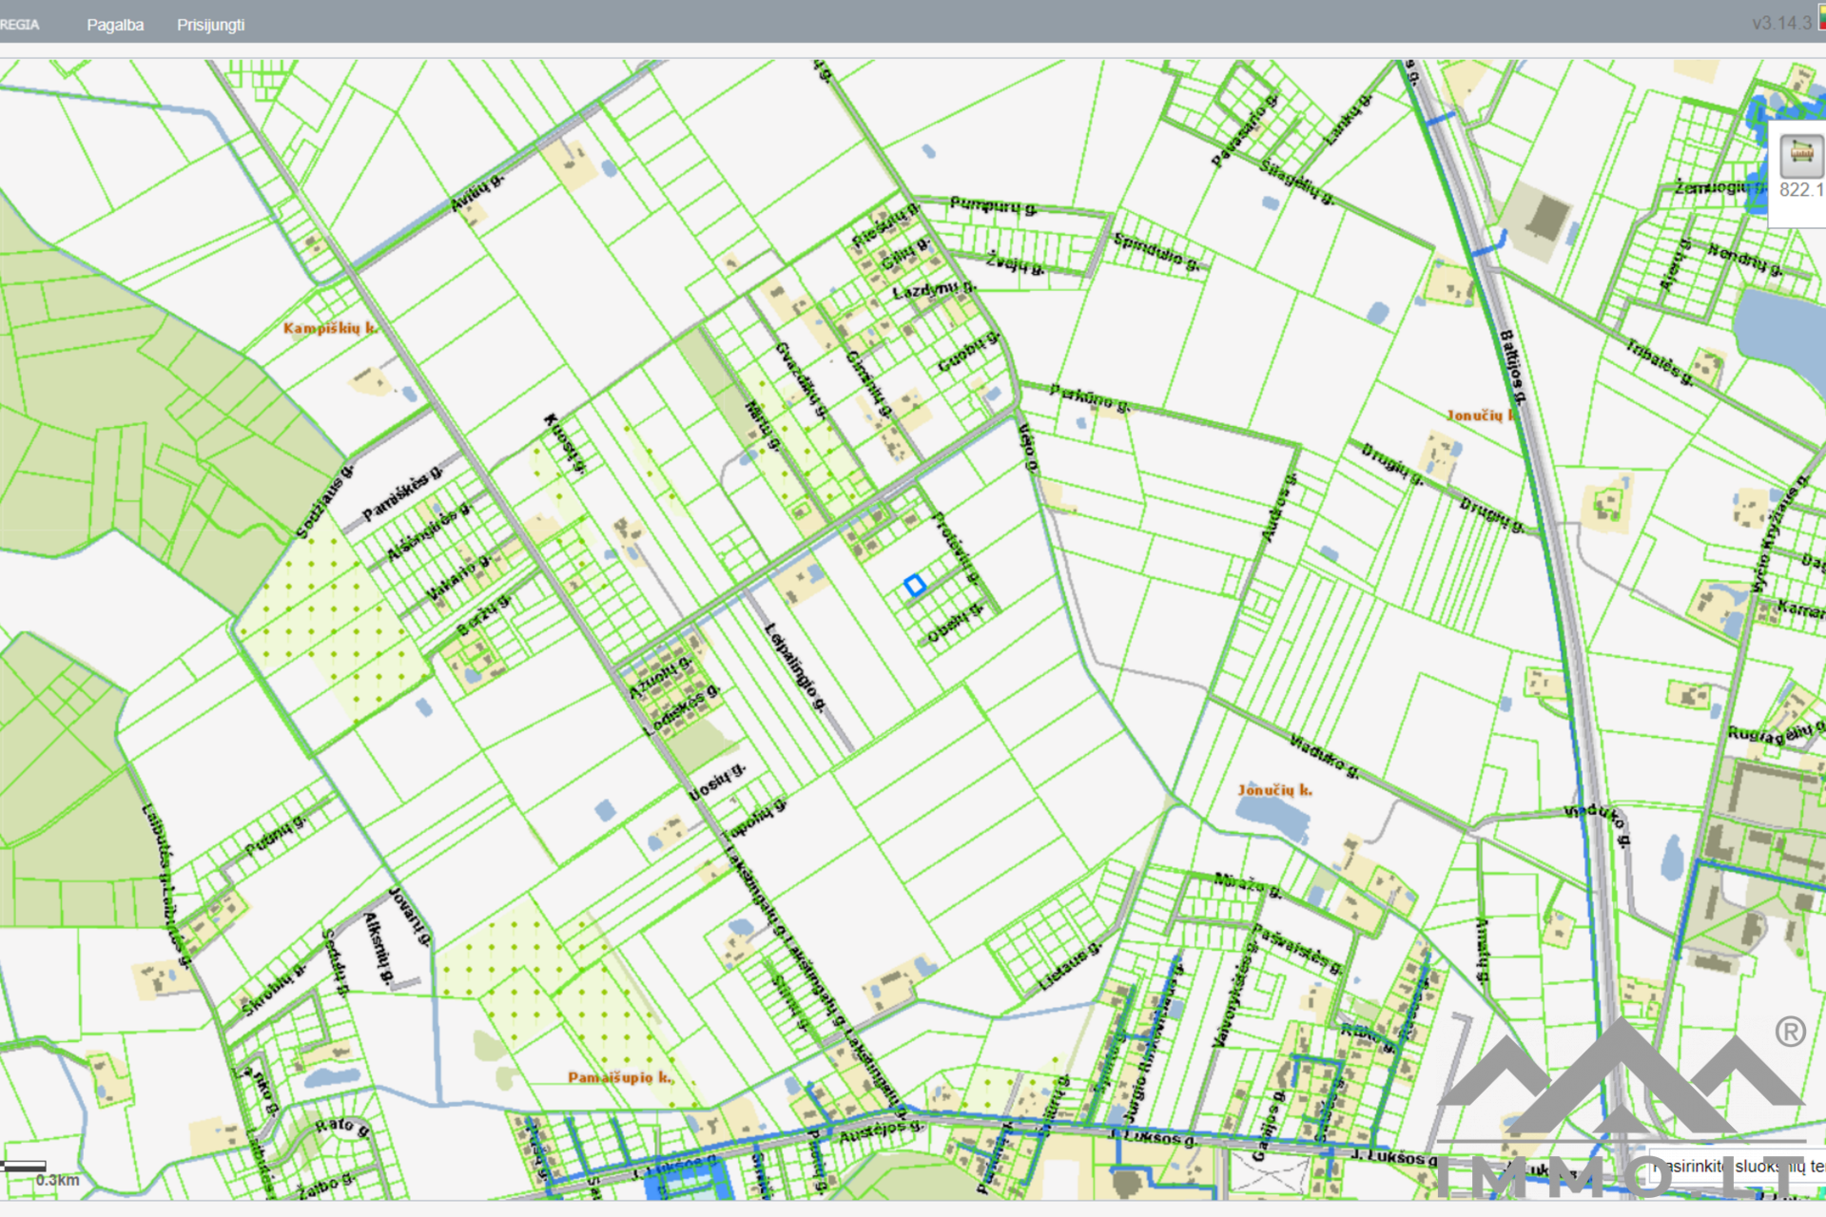This screenshot has width=1826, height=1217.
Task: Open the Prisijungti login menu
Action: coord(210,25)
